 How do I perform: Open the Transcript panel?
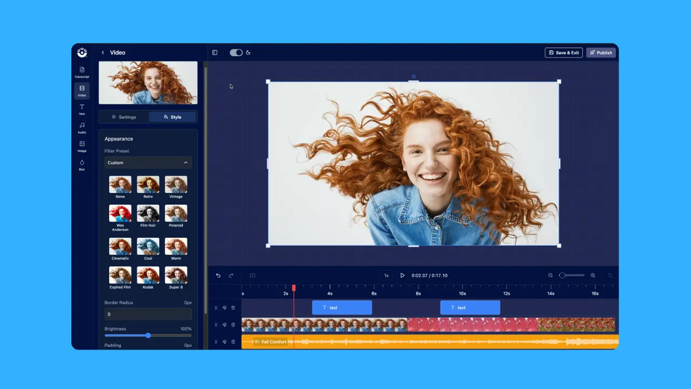click(x=82, y=72)
